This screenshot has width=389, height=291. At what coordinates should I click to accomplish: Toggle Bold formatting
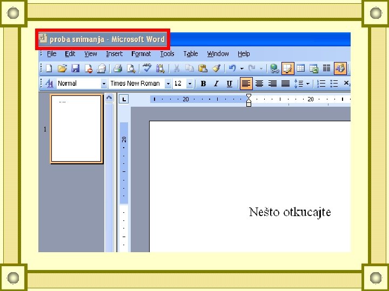point(203,84)
